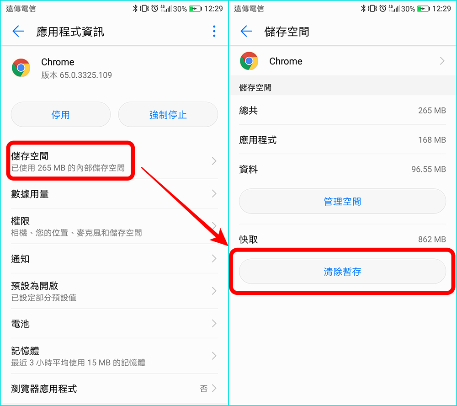The height and width of the screenshot is (406, 457).
Task: Tap Chrome icon in app info header
Action: point(21,68)
